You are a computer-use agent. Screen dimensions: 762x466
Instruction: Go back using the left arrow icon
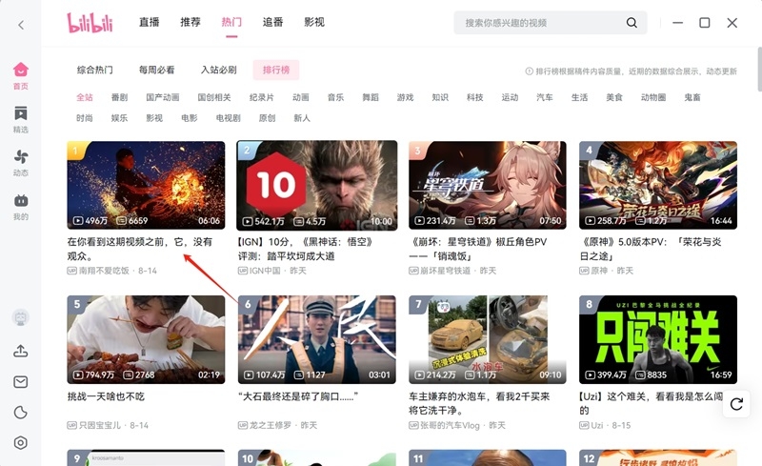pos(21,25)
